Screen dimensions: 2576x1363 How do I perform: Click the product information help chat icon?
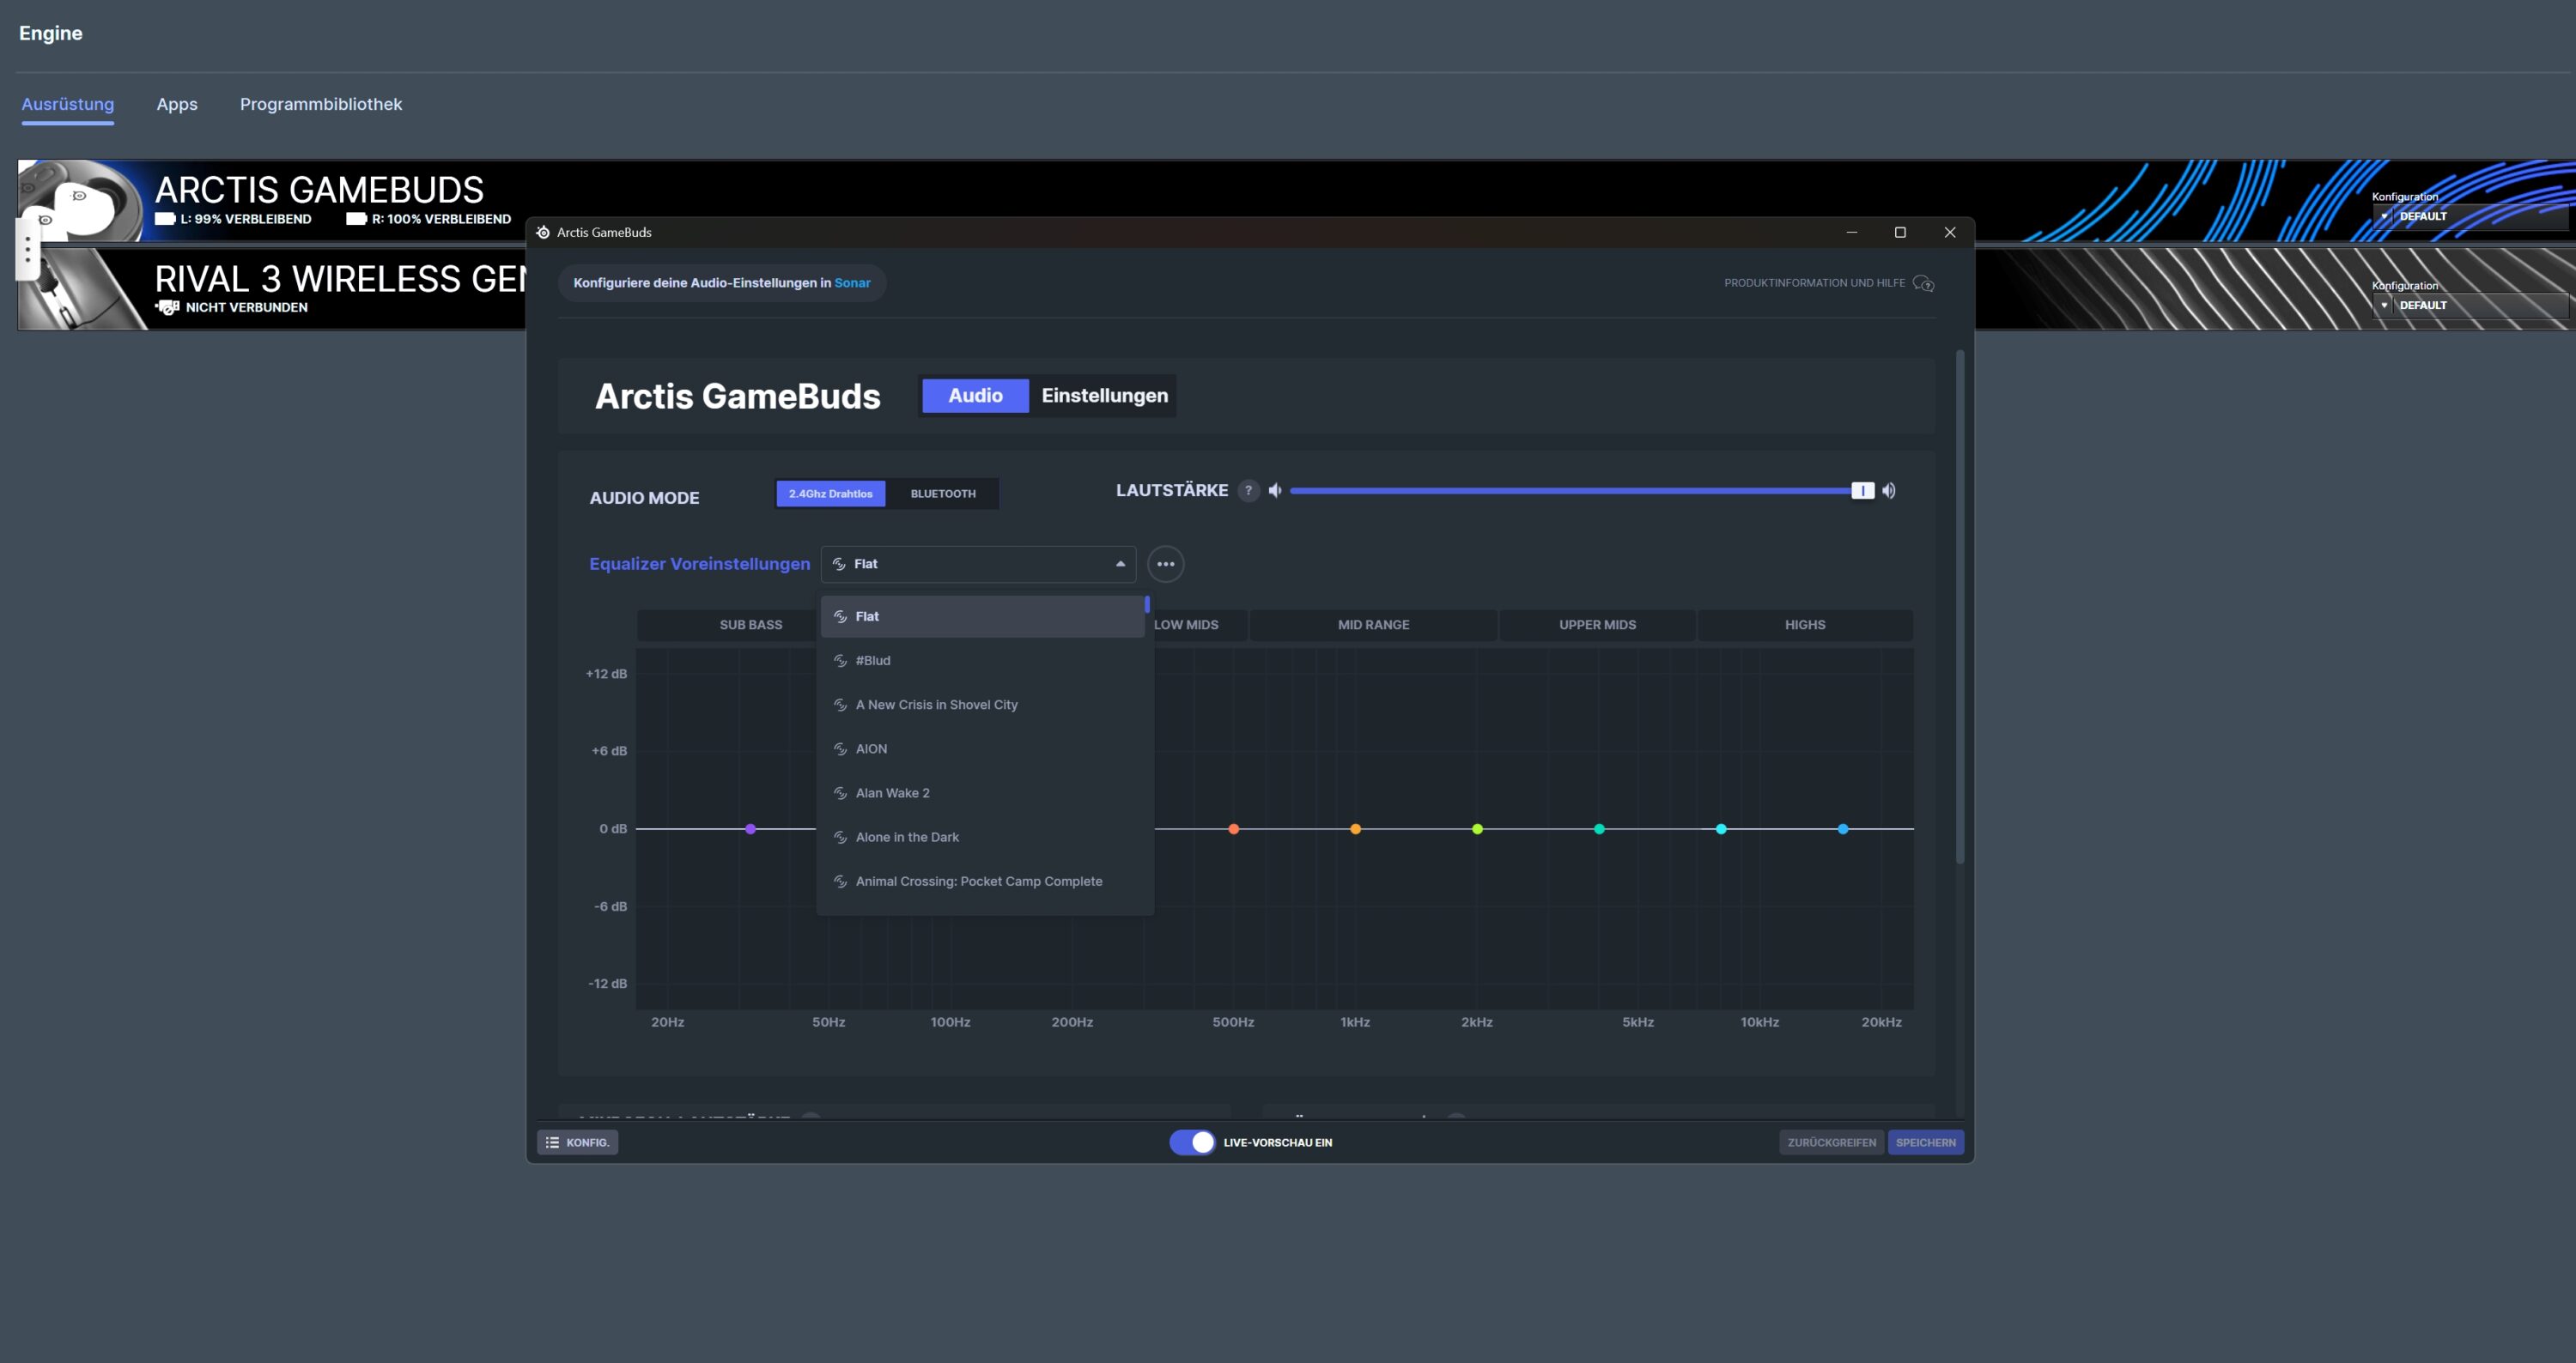(x=1923, y=284)
